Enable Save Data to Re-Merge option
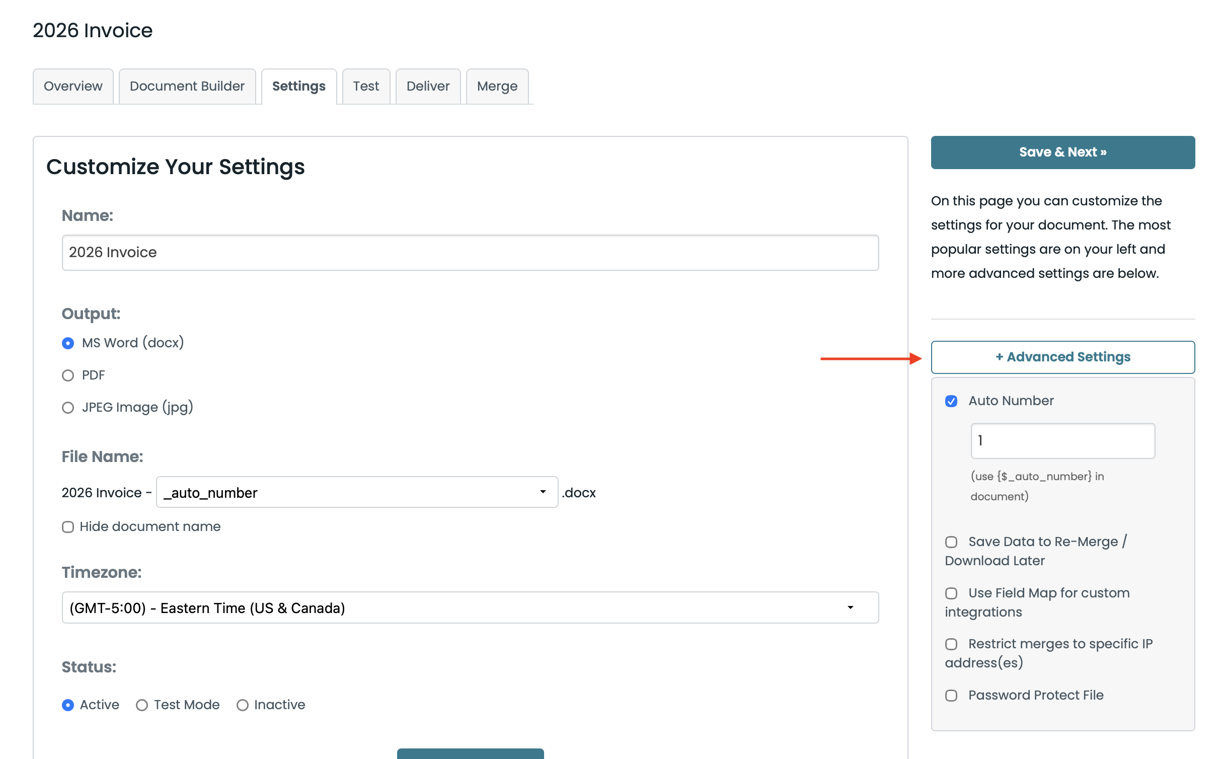The height and width of the screenshot is (759, 1220). click(x=951, y=542)
